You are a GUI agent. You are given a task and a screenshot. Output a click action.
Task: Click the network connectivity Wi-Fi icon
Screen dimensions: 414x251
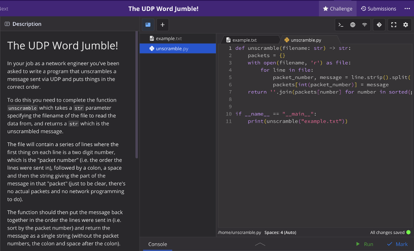pos(364,25)
